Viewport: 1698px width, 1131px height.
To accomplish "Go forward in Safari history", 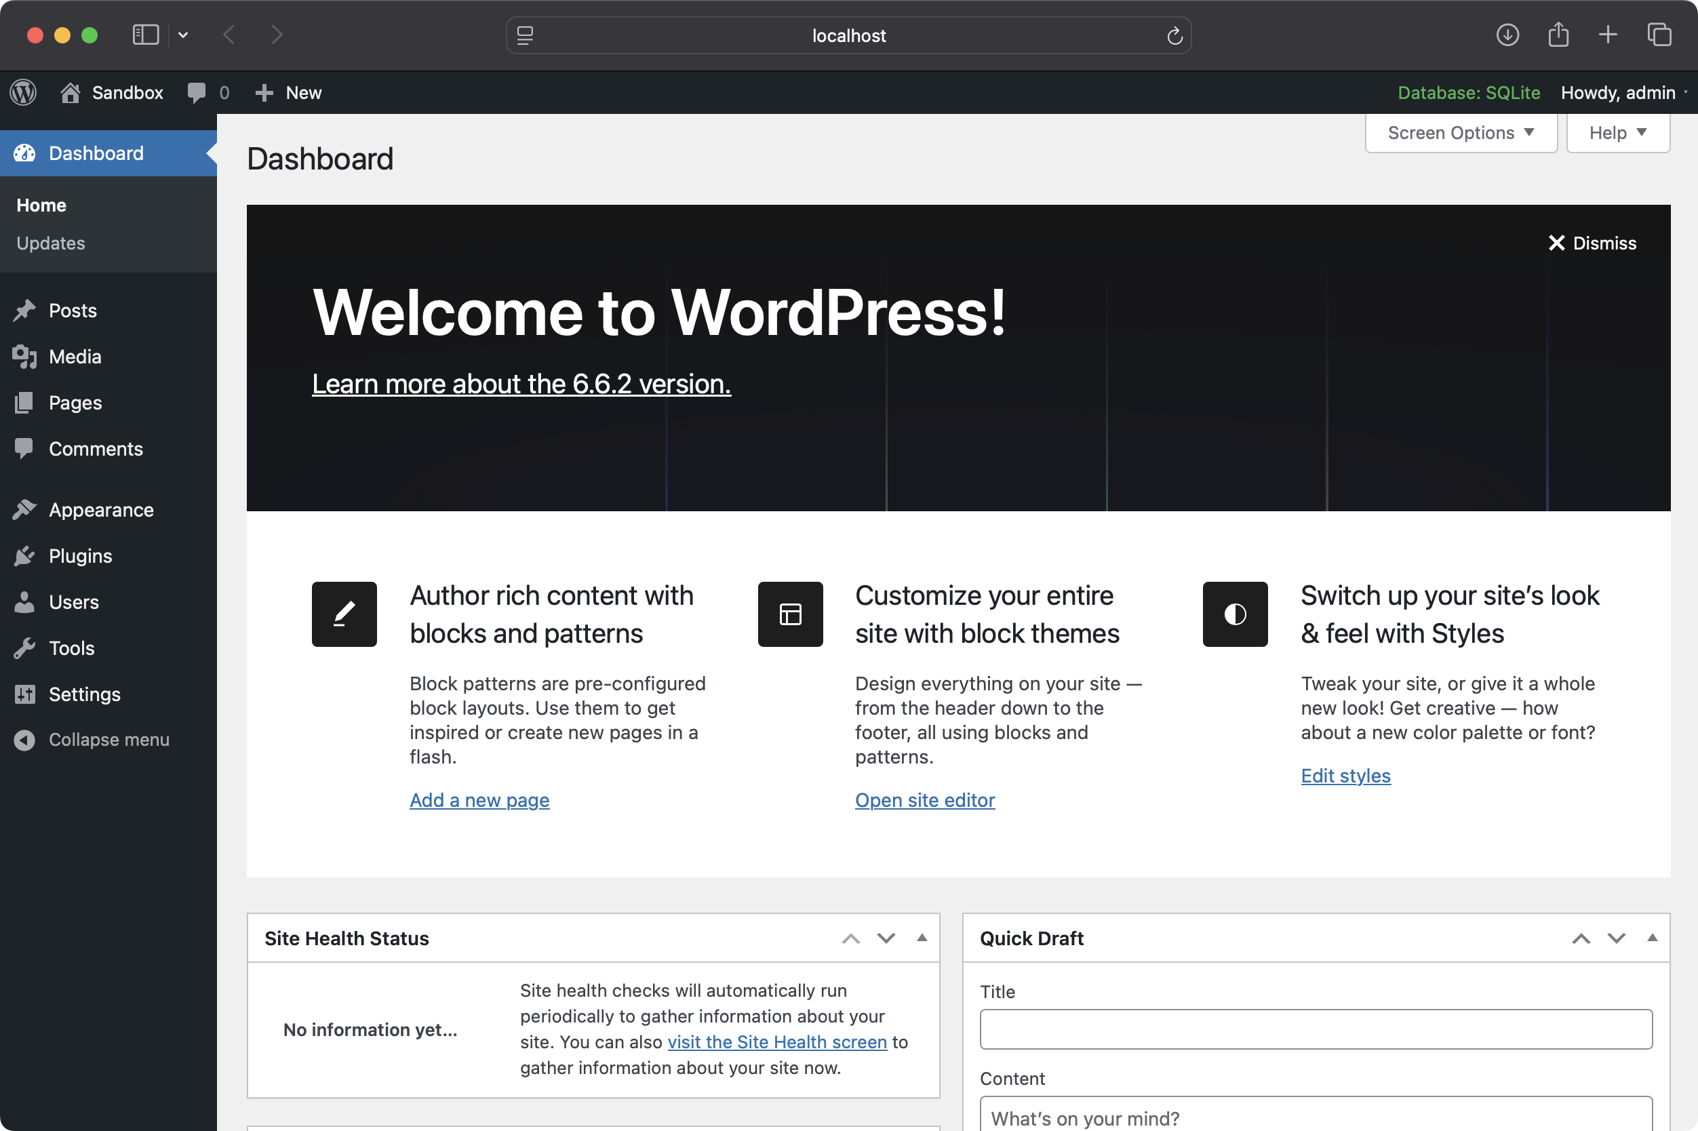I will [276, 35].
